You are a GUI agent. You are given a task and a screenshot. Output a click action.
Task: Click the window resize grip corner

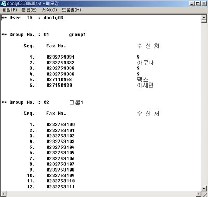[x=204, y=194]
